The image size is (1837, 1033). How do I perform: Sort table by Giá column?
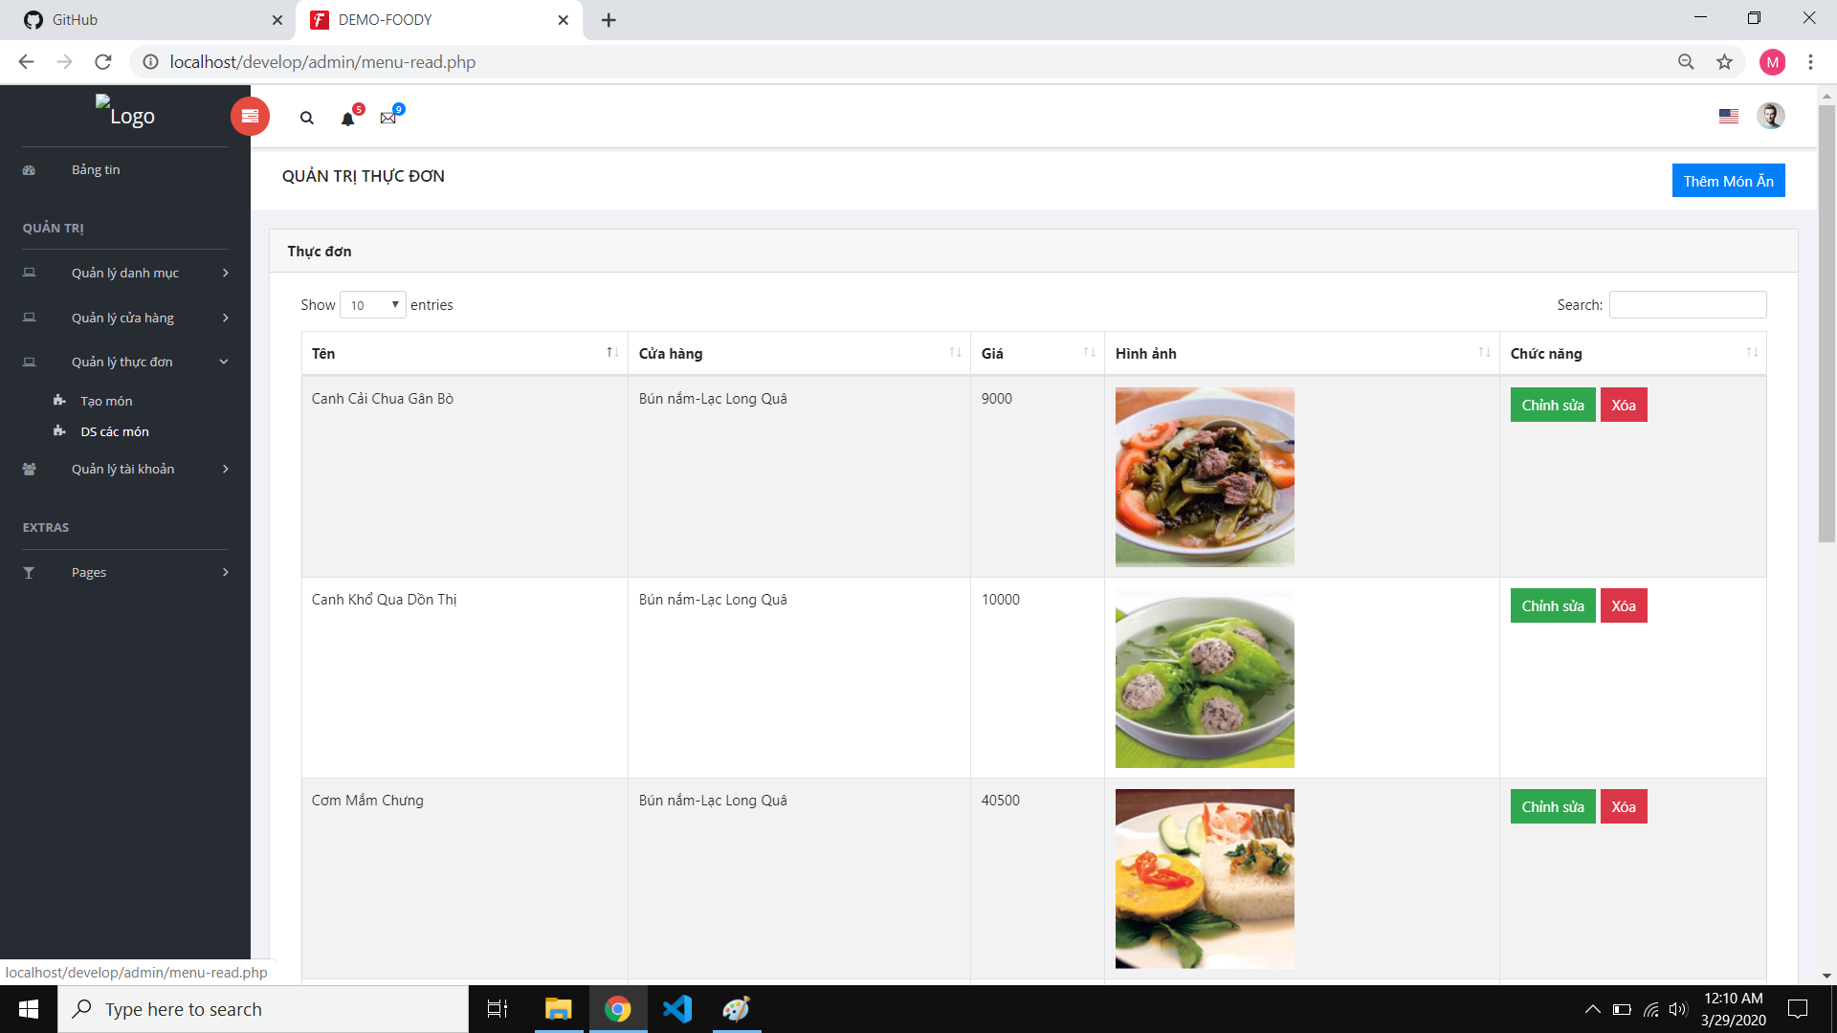click(1038, 354)
